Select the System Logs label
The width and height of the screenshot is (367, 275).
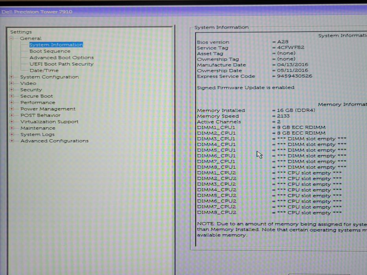[x=37, y=134]
